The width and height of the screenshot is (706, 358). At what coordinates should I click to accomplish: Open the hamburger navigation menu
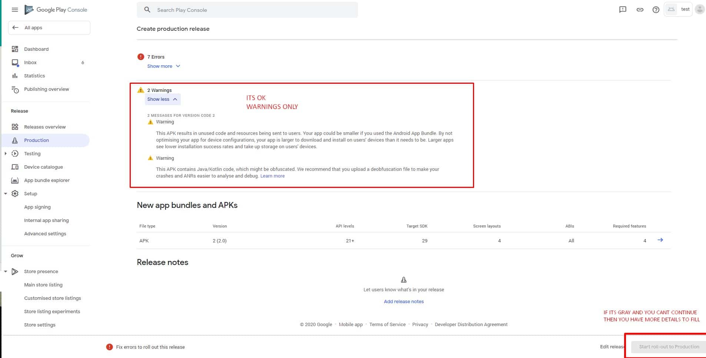pos(15,10)
